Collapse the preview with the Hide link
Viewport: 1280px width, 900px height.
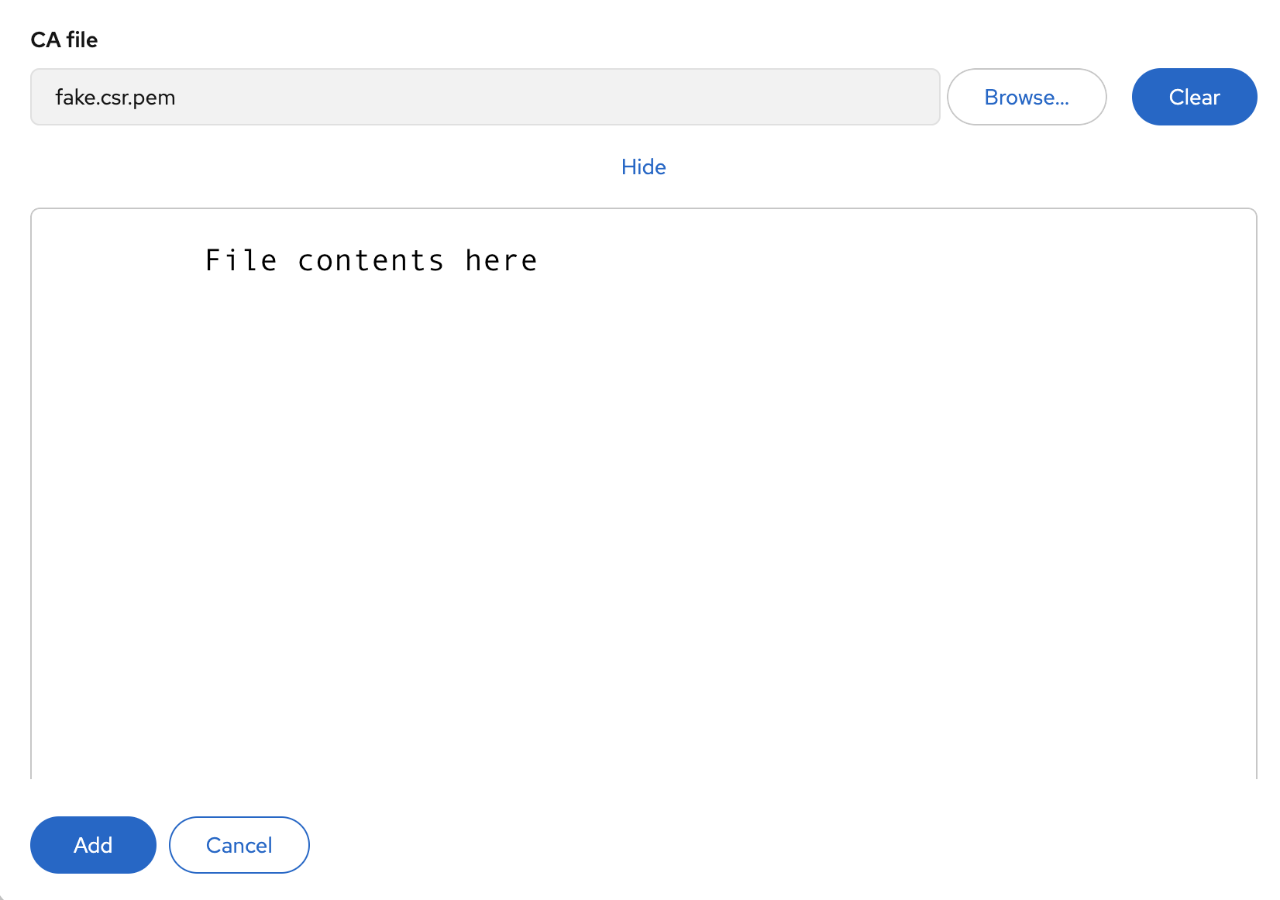pos(643,167)
